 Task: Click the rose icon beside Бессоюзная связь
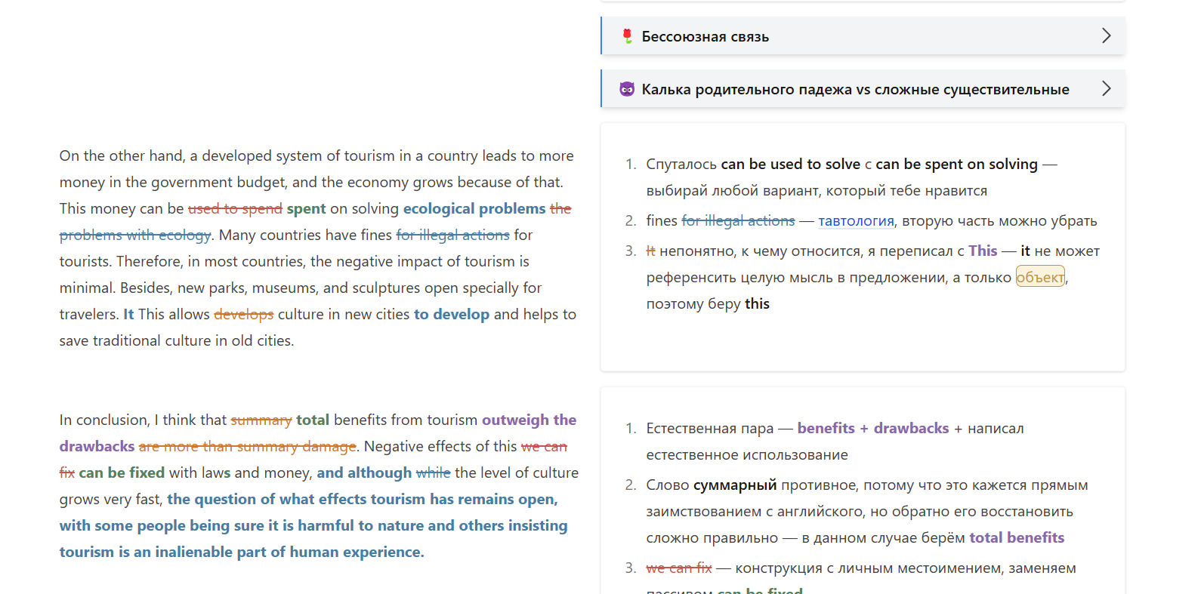click(x=627, y=36)
